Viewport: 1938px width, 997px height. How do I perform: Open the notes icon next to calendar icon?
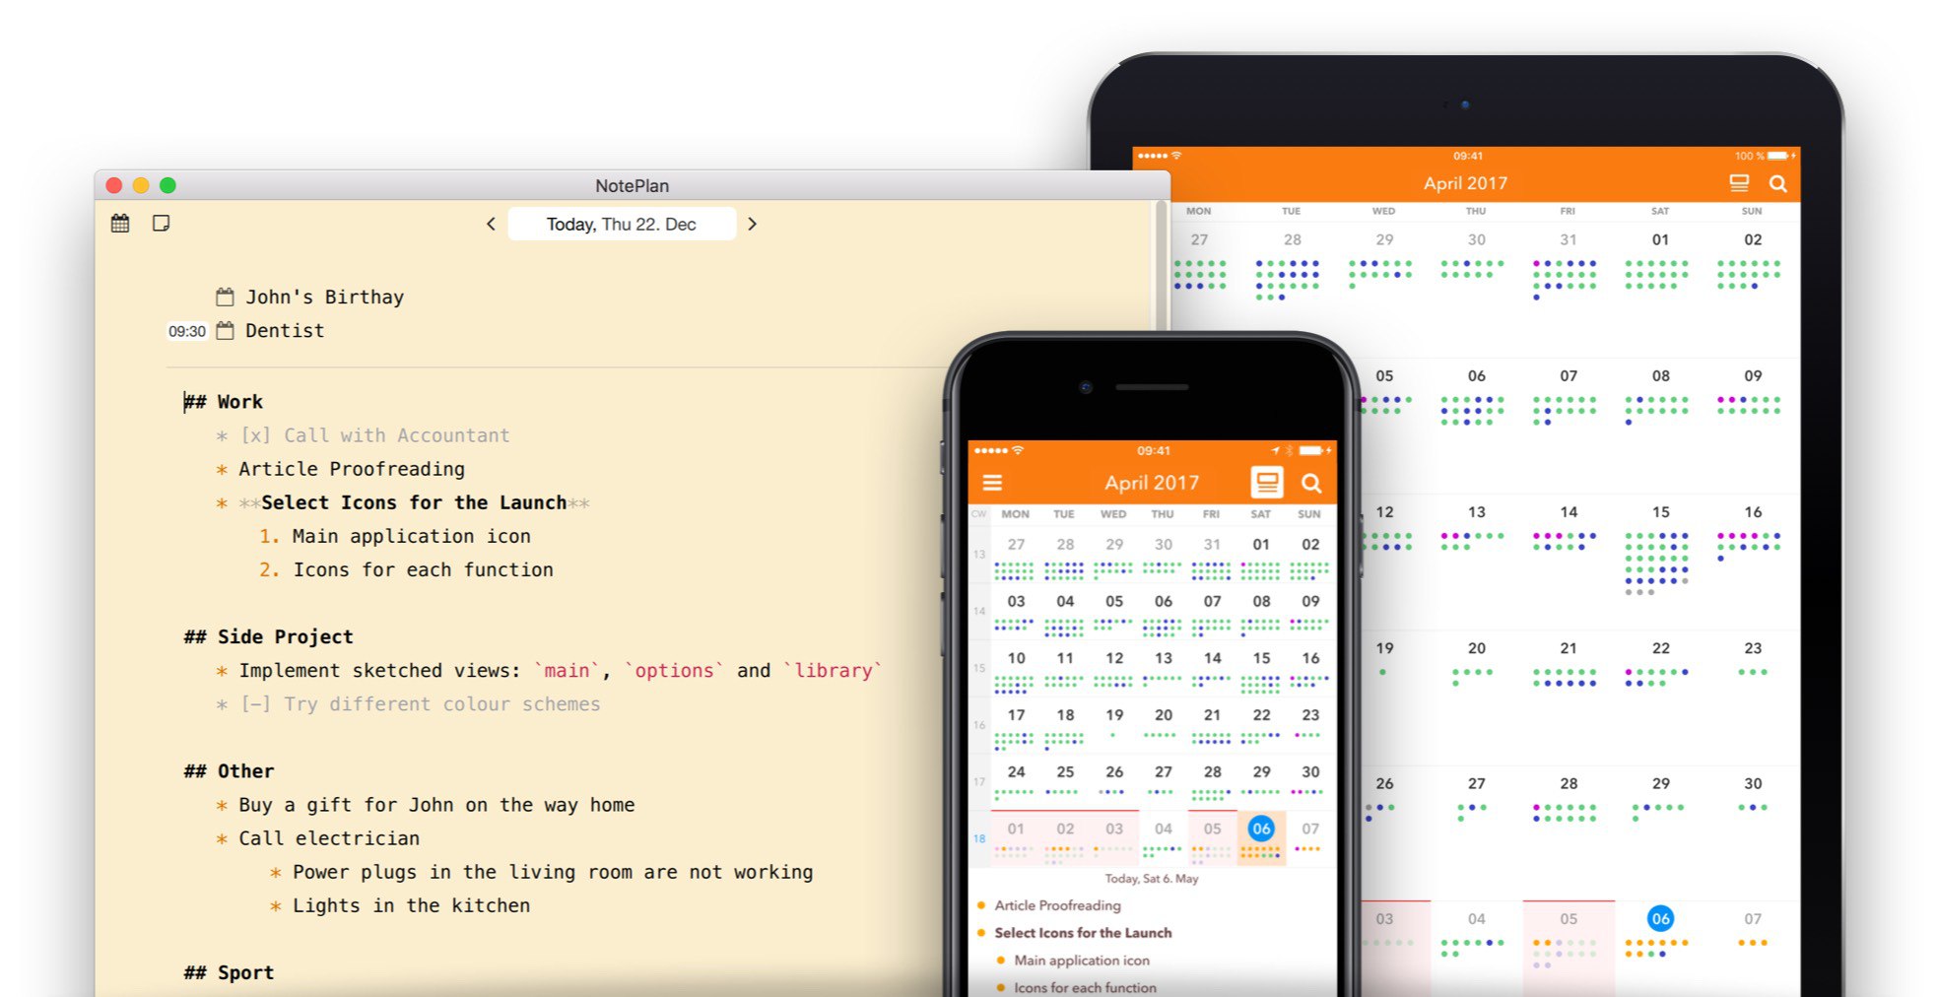[162, 224]
